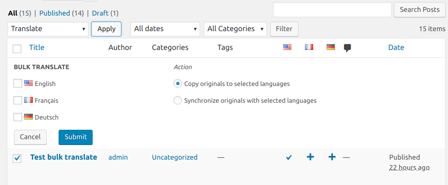Click the German flag column header icon
This screenshot has height=185, width=448.
pyautogui.click(x=331, y=47)
